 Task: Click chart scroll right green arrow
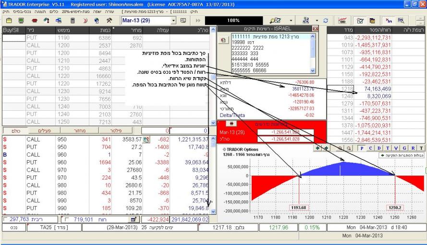[326, 148]
